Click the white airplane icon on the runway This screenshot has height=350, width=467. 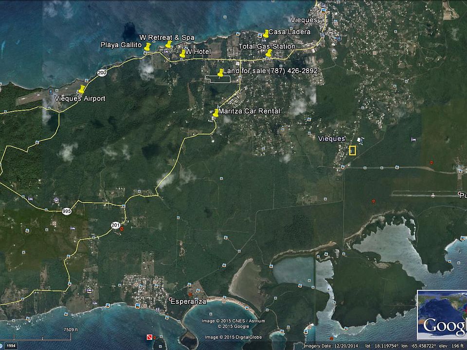point(433,195)
